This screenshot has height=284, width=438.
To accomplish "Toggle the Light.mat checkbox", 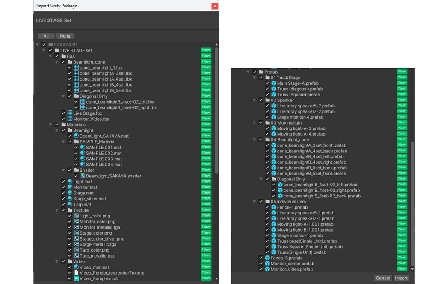I will pos(63,182).
